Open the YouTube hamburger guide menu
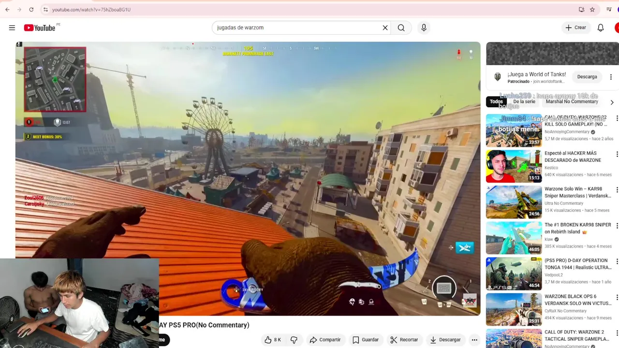 [12, 28]
